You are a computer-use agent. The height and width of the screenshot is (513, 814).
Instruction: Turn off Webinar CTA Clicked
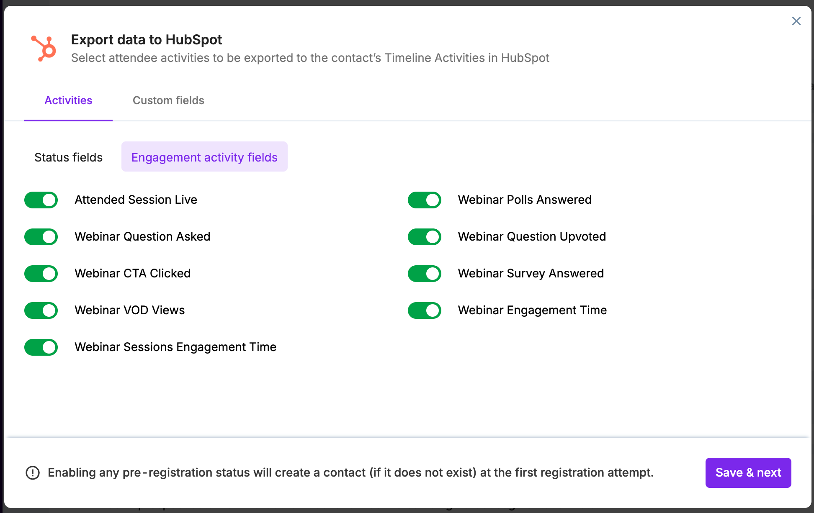pyautogui.click(x=41, y=274)
